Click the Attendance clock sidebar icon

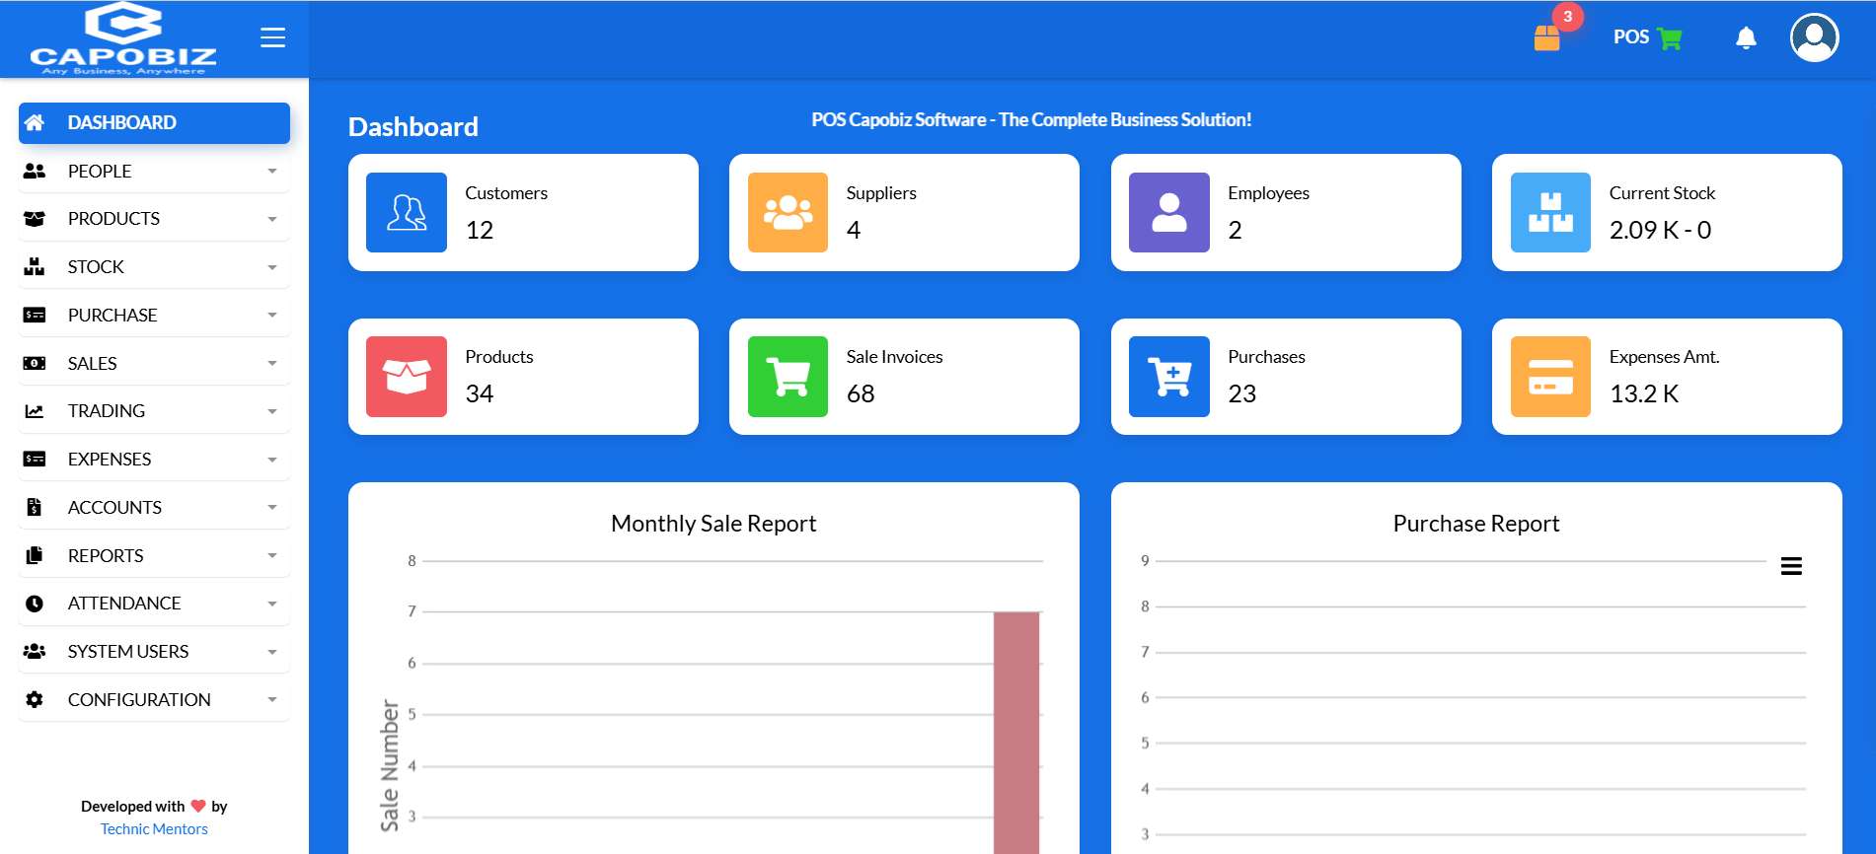35,604
